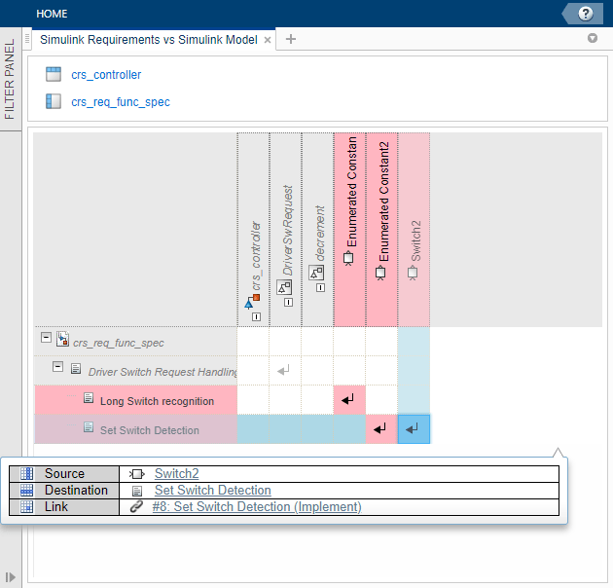This screenshot has height=588, width=613.
Task: Expand the collapsed side panel arrow
Action: (10, 577)
